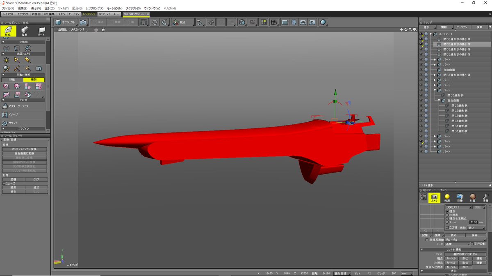
Task: Select 情報 wrench in the integrated palette
Action: coord(485,198)
